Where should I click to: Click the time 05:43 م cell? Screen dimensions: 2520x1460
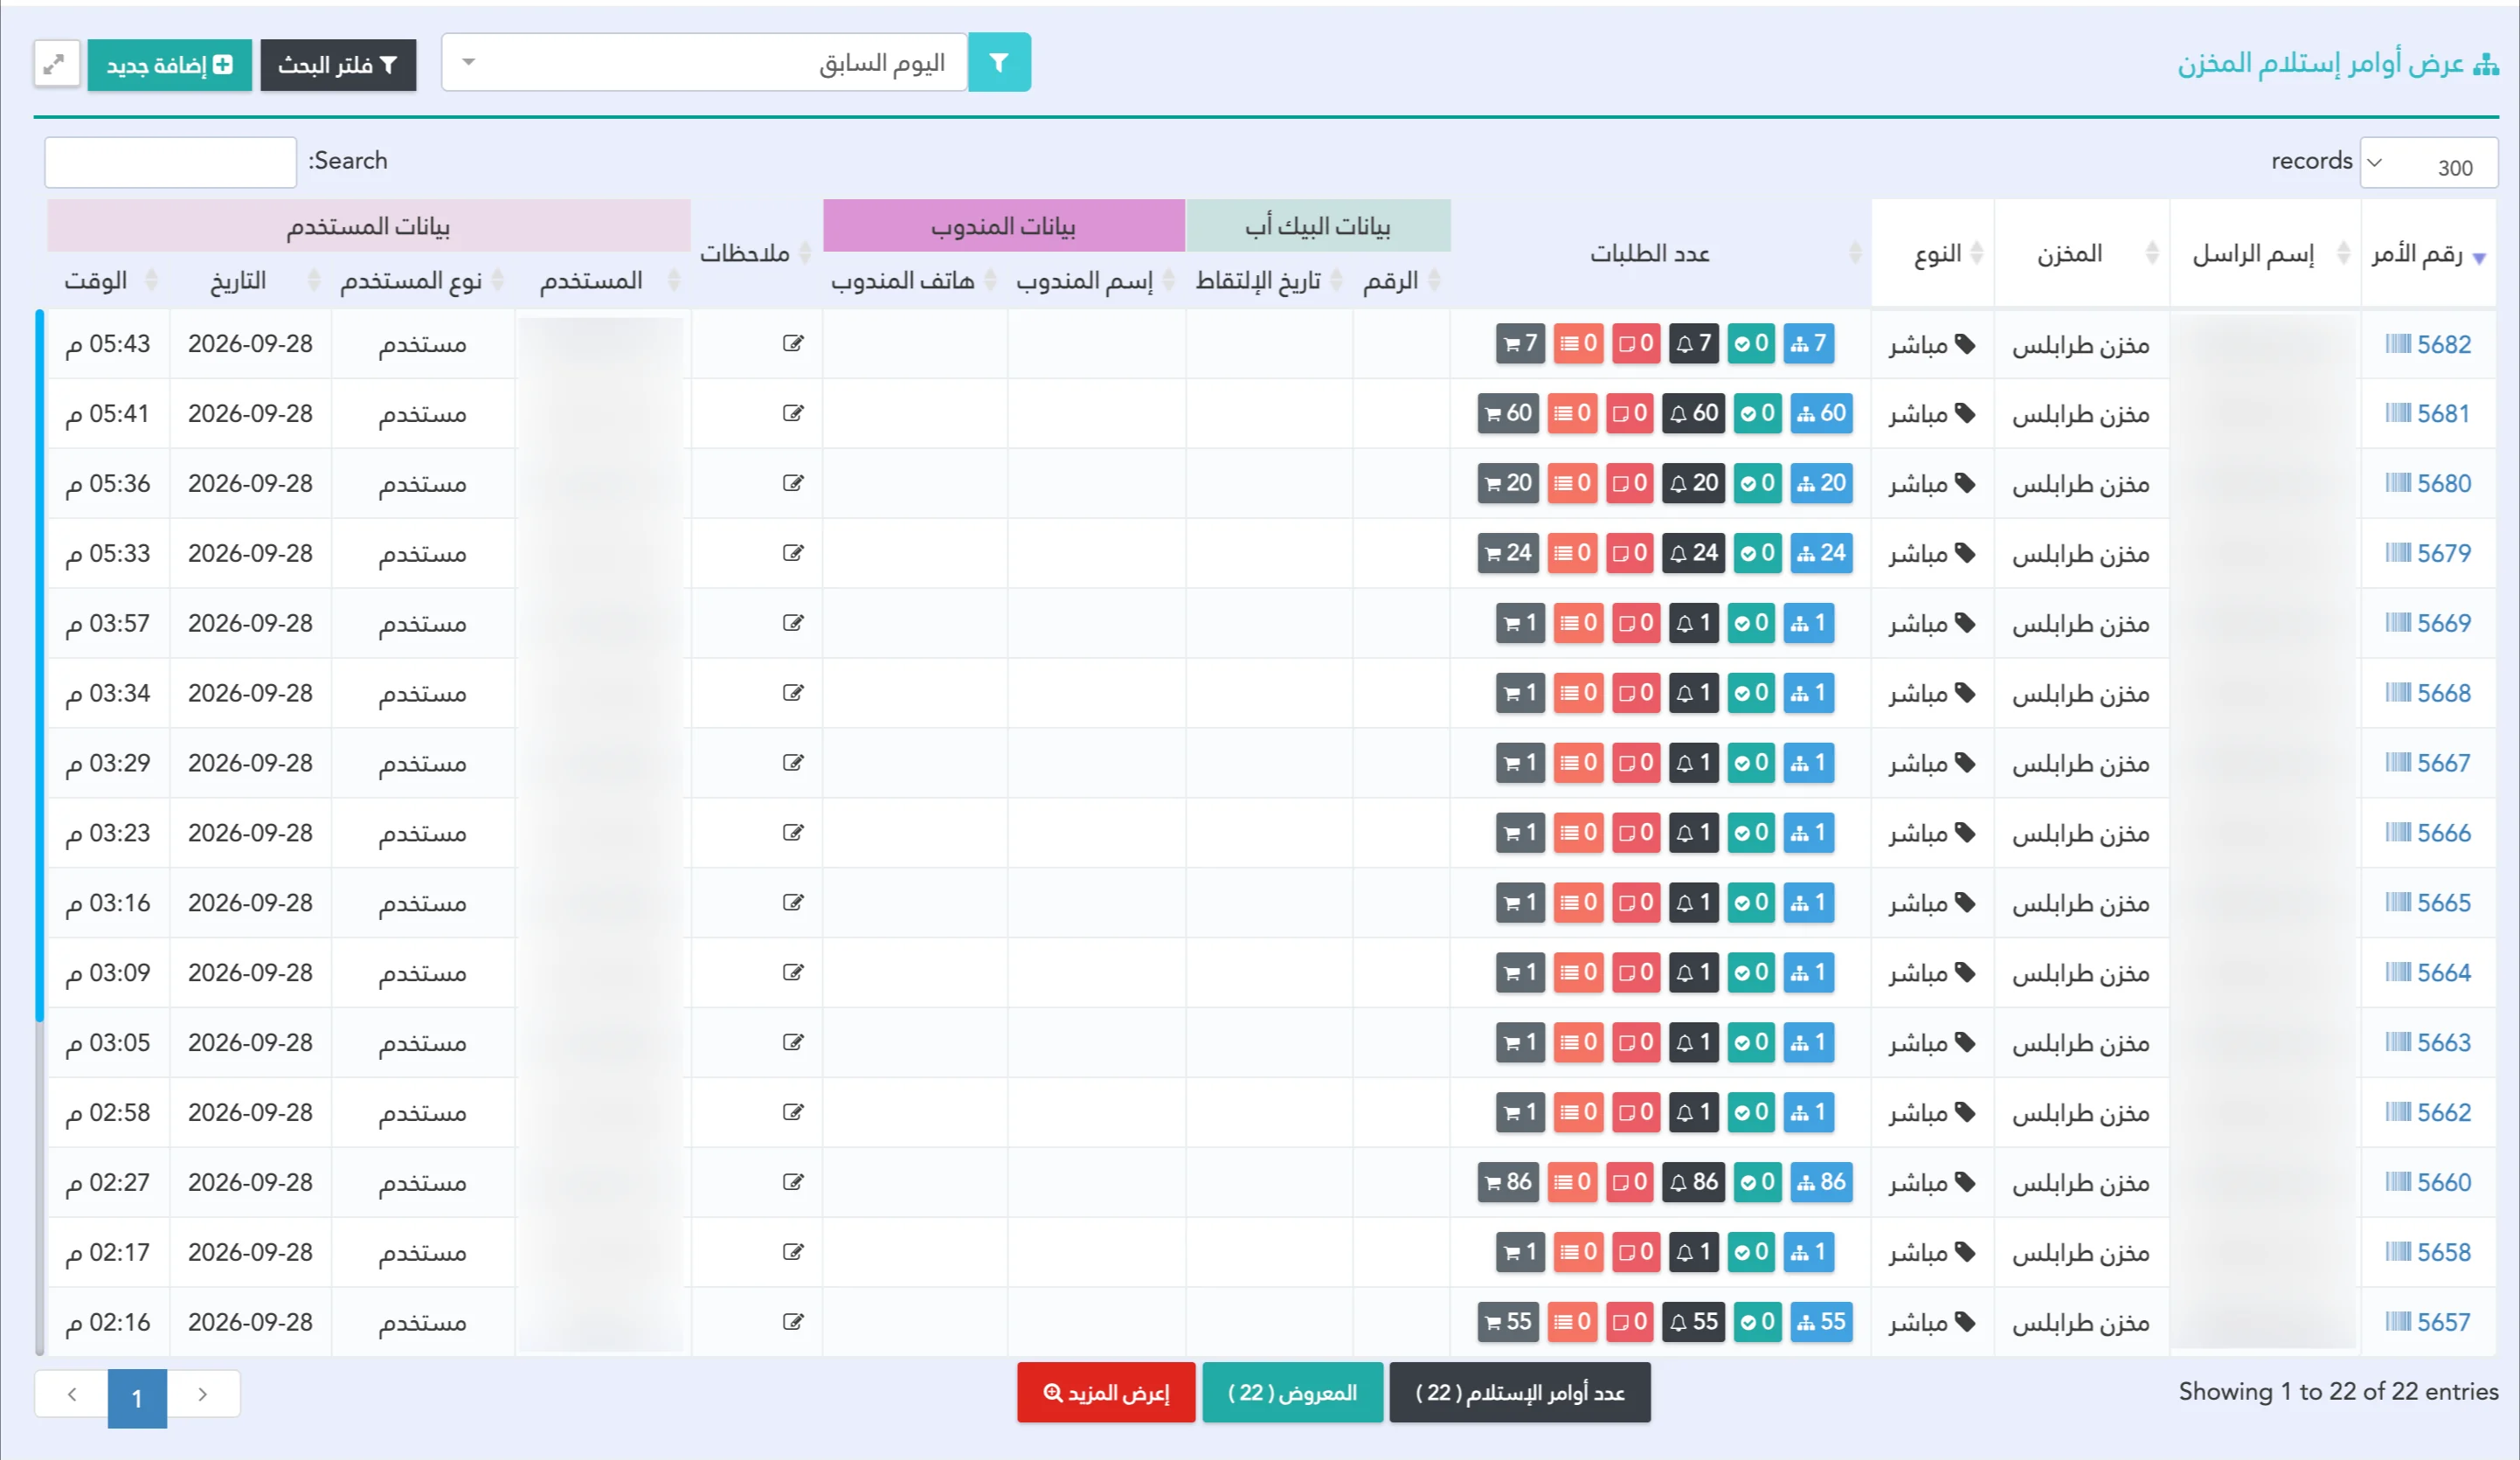[108, 344]
